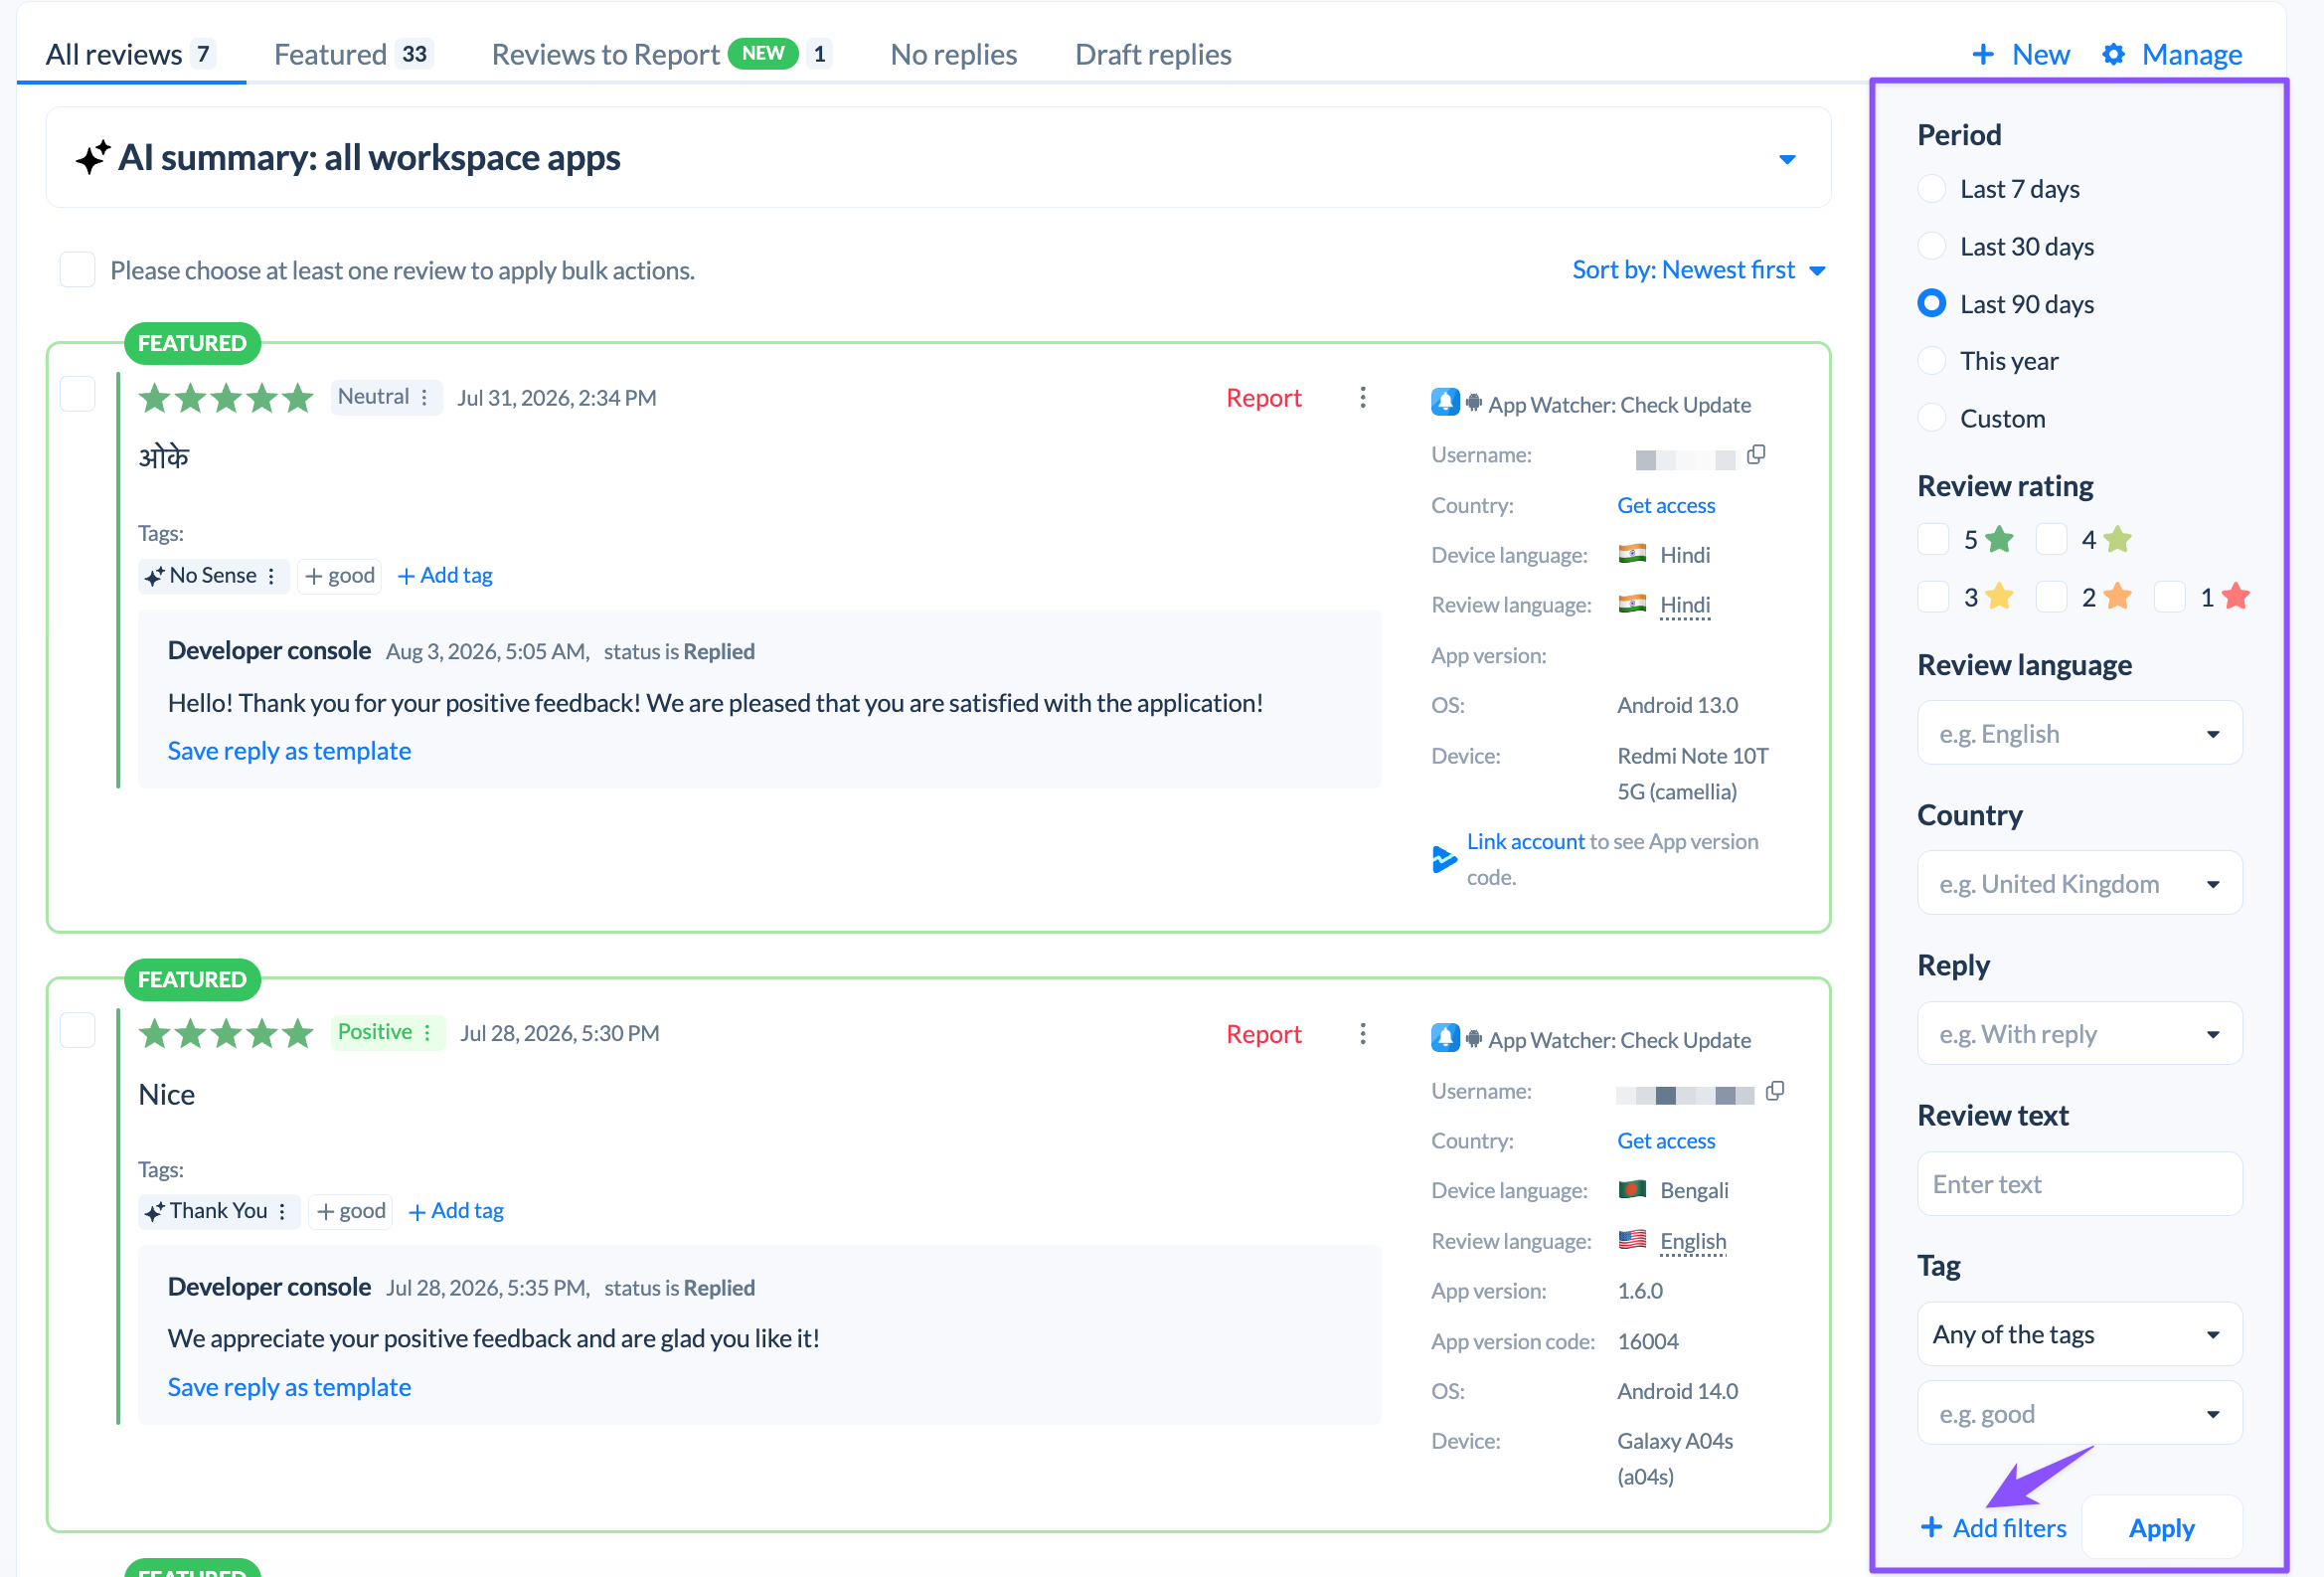Open the Any of the tags dropdown
This screenshot has width=2324, height=1577.
[x=2079, y=1334]
